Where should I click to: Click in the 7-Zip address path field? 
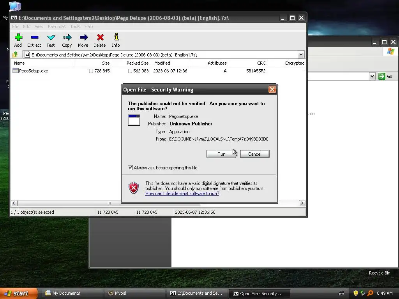[160, 55]
